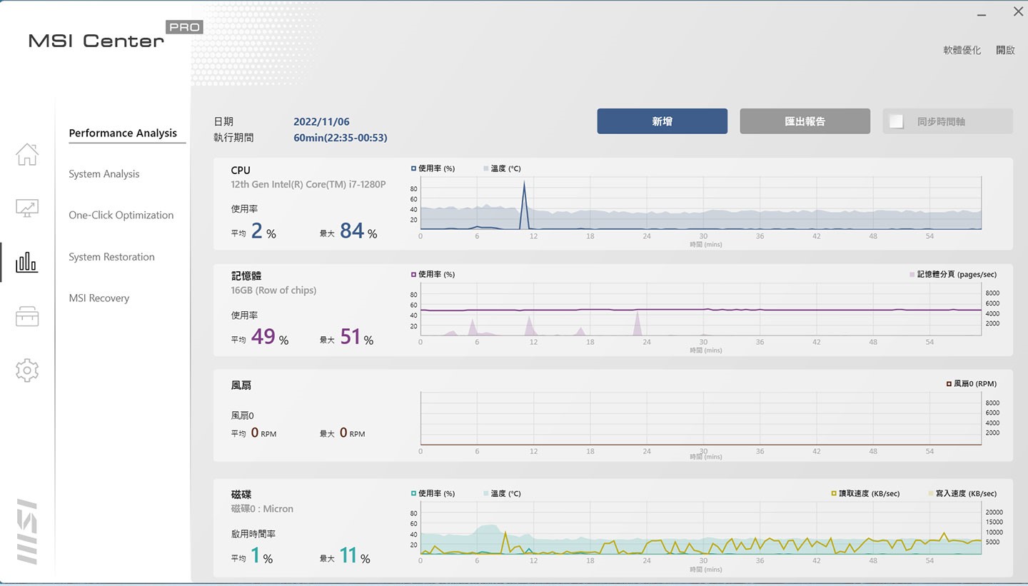Image resolution: width=1028 pixels, height=586 pixels.
Task: Click the 磁碟0 : Micron label
Action: pos(262,509)
